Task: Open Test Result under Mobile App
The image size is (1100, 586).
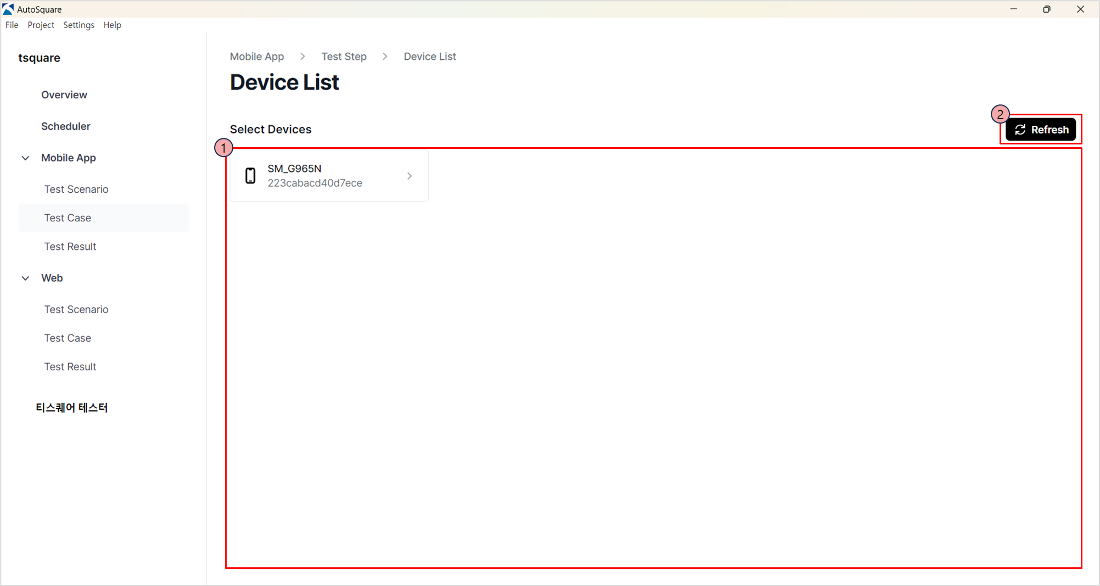Action: coord(70,247)
